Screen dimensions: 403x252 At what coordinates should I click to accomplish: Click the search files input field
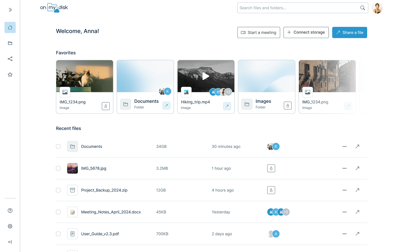[290, 8]
